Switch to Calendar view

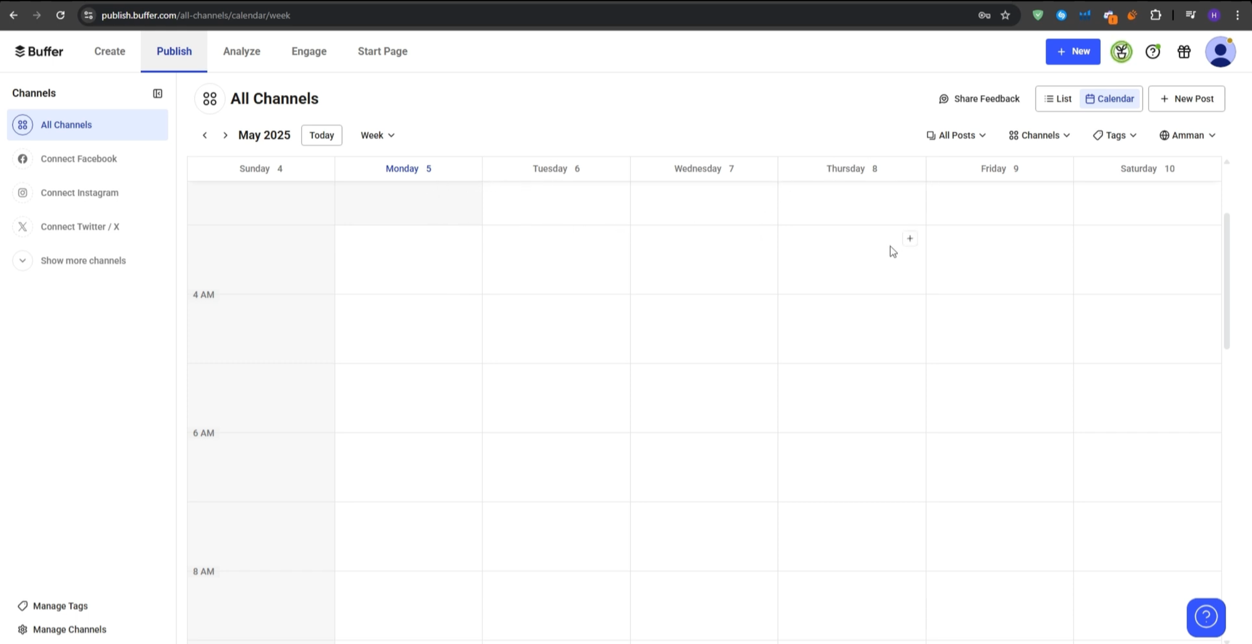click(x=1110, y=99)
